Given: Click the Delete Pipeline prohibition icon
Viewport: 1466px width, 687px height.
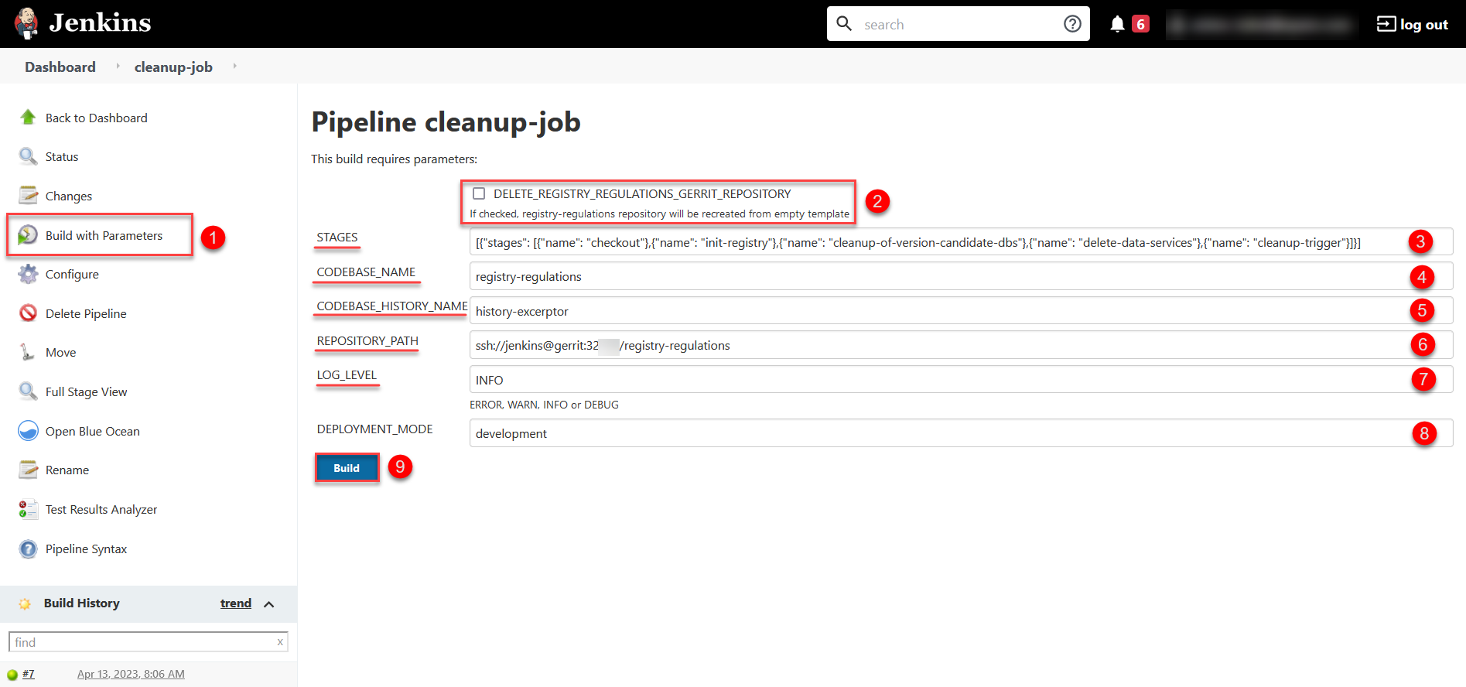Looking at the screenshot, I should (x=28, y=313).
